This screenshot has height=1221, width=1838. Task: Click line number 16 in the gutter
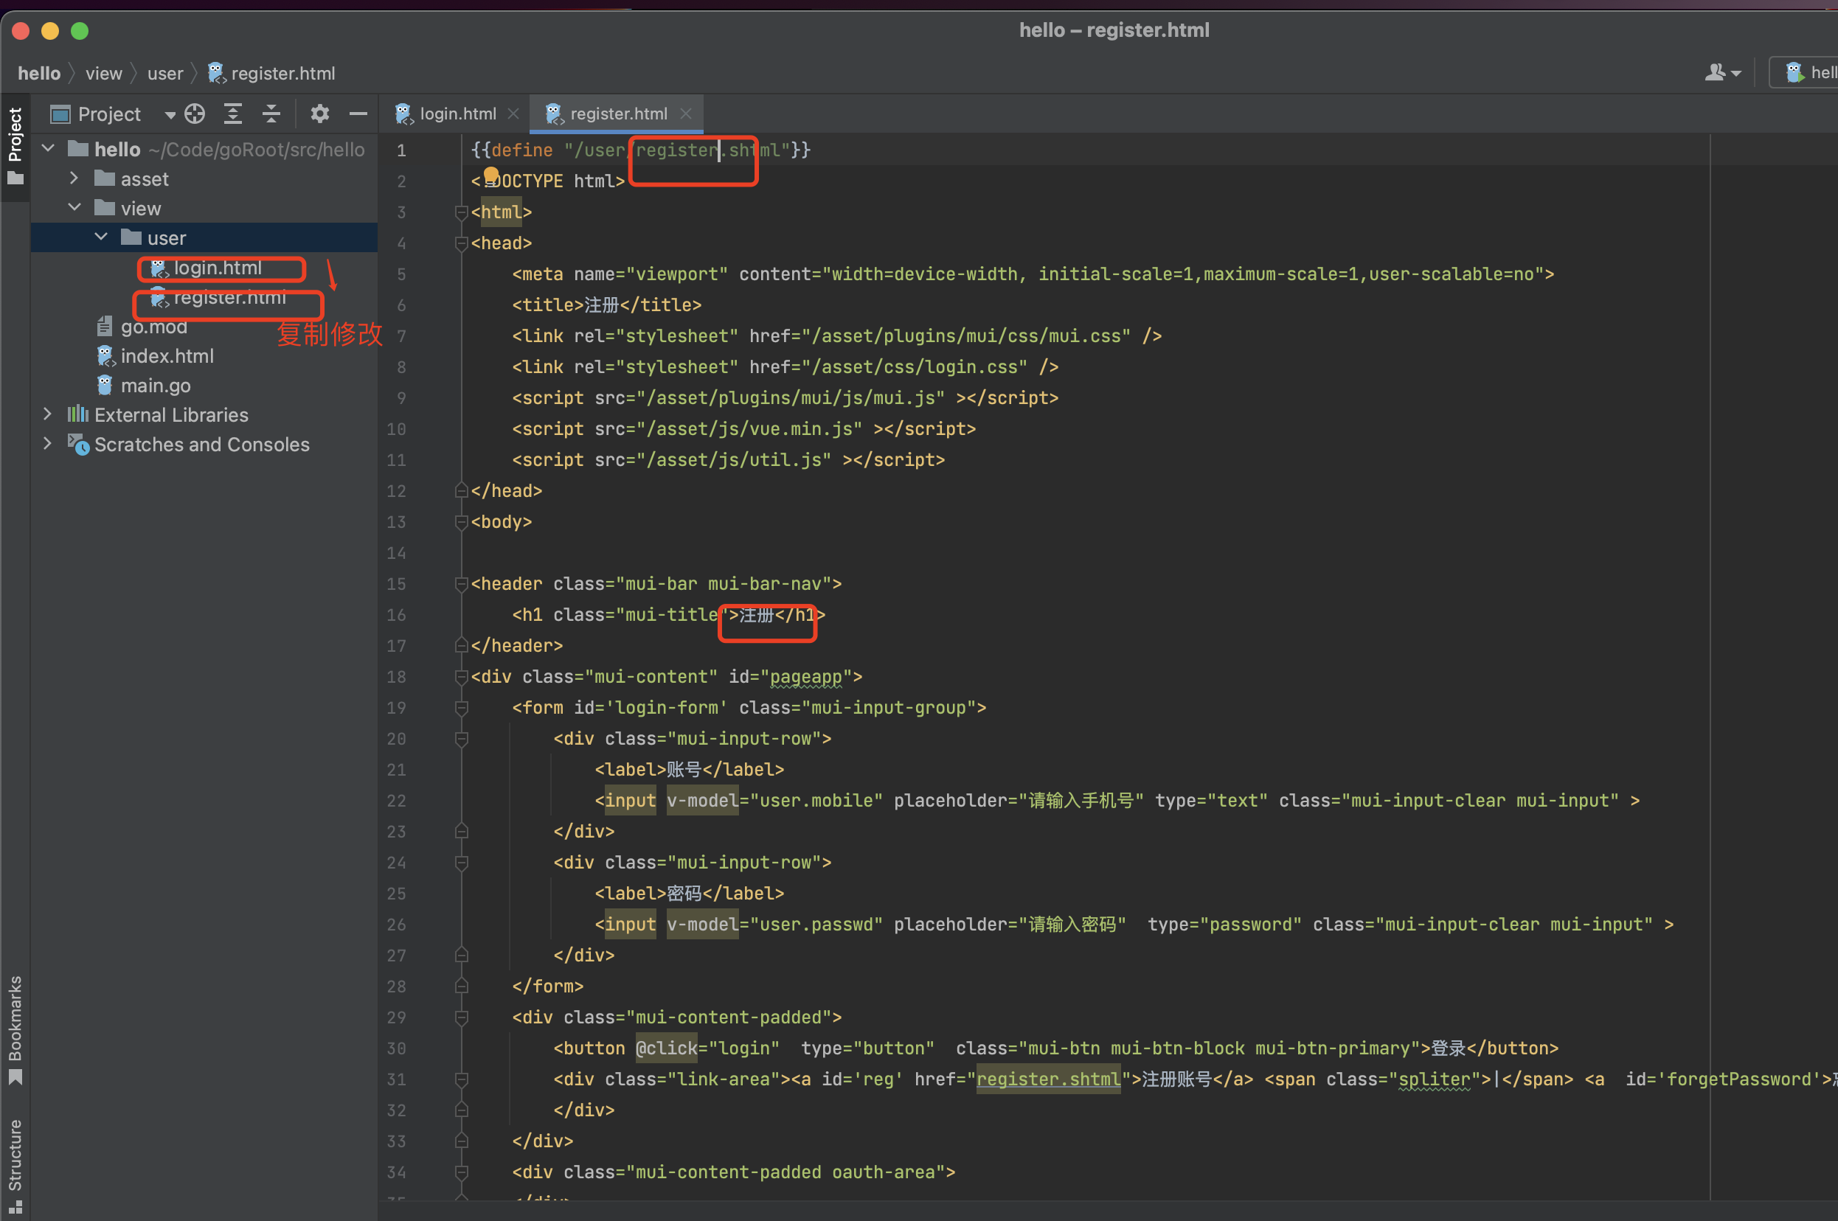(396, 615)
